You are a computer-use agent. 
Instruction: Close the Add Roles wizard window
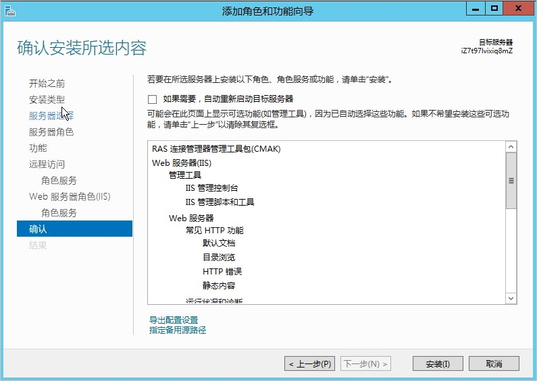pyautogui.click(x=519, y=9)
